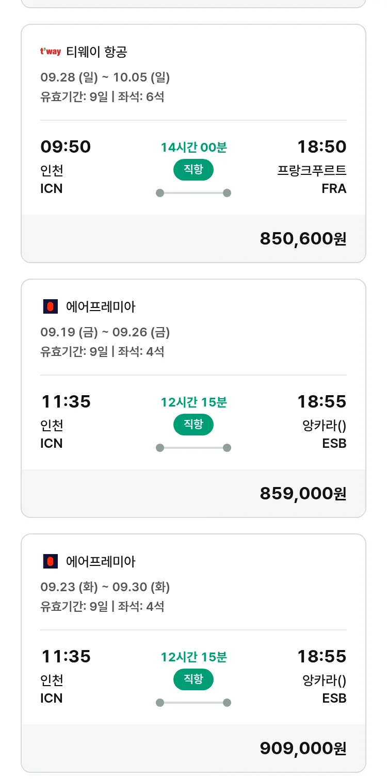Screen dimensions: 387x779
Task: Select the 850,600원 price
Action: click(x=303, y=239)
